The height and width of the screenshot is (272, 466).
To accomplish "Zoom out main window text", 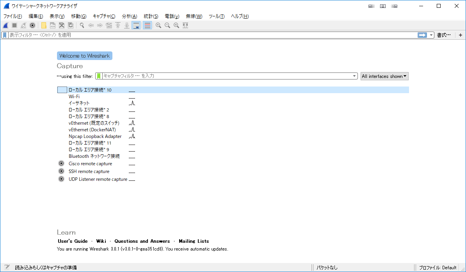I will (167, 25).
